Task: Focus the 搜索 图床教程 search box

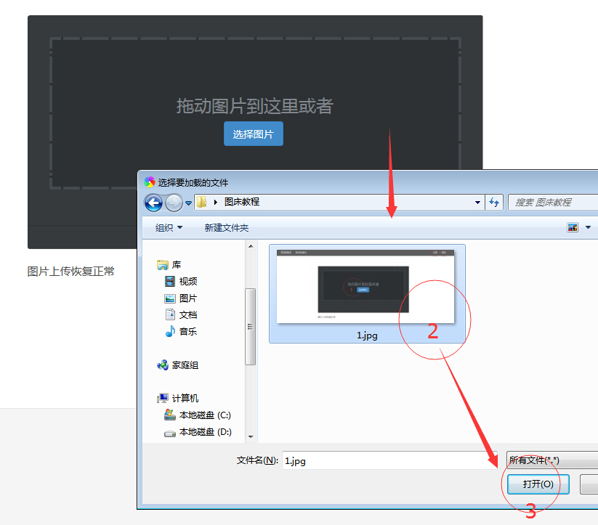Action: click(x=553, y=202)
